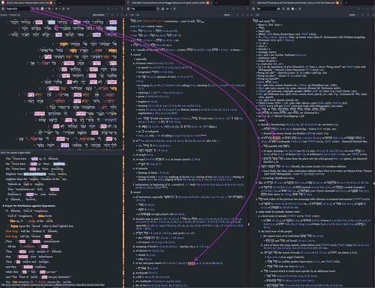Screen dimensions: 375x288
Task: Expand the Search Result navigation dropdown
Action: coord(100,15)
